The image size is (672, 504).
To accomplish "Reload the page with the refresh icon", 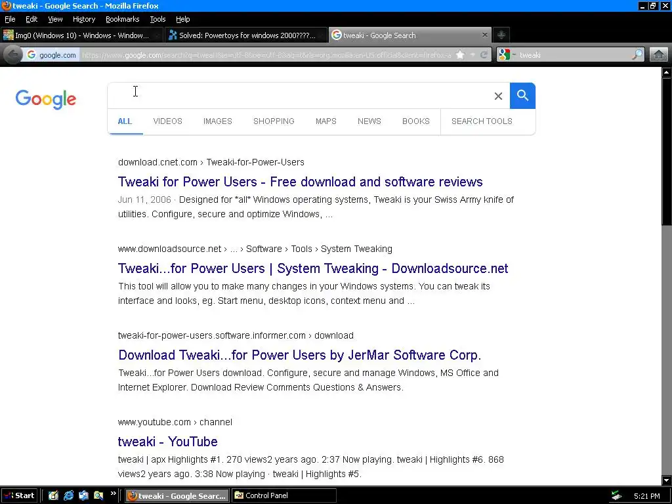I will (484, 55).
